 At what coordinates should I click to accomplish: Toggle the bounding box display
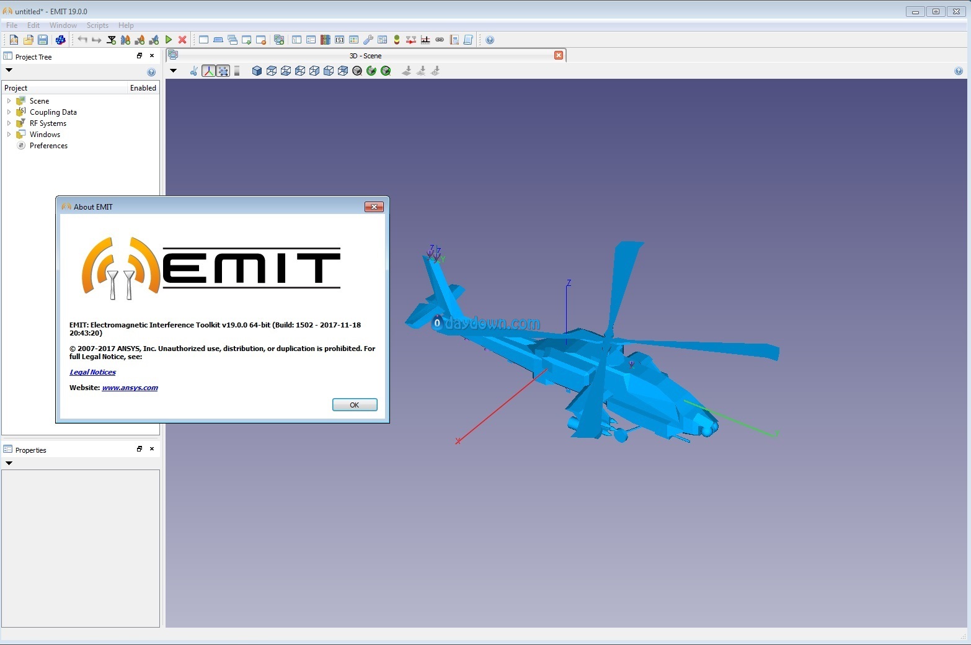coord(223,71)
